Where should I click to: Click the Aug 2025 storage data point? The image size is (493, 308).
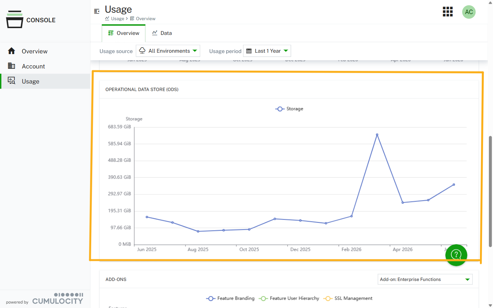(x=198, y=231)
